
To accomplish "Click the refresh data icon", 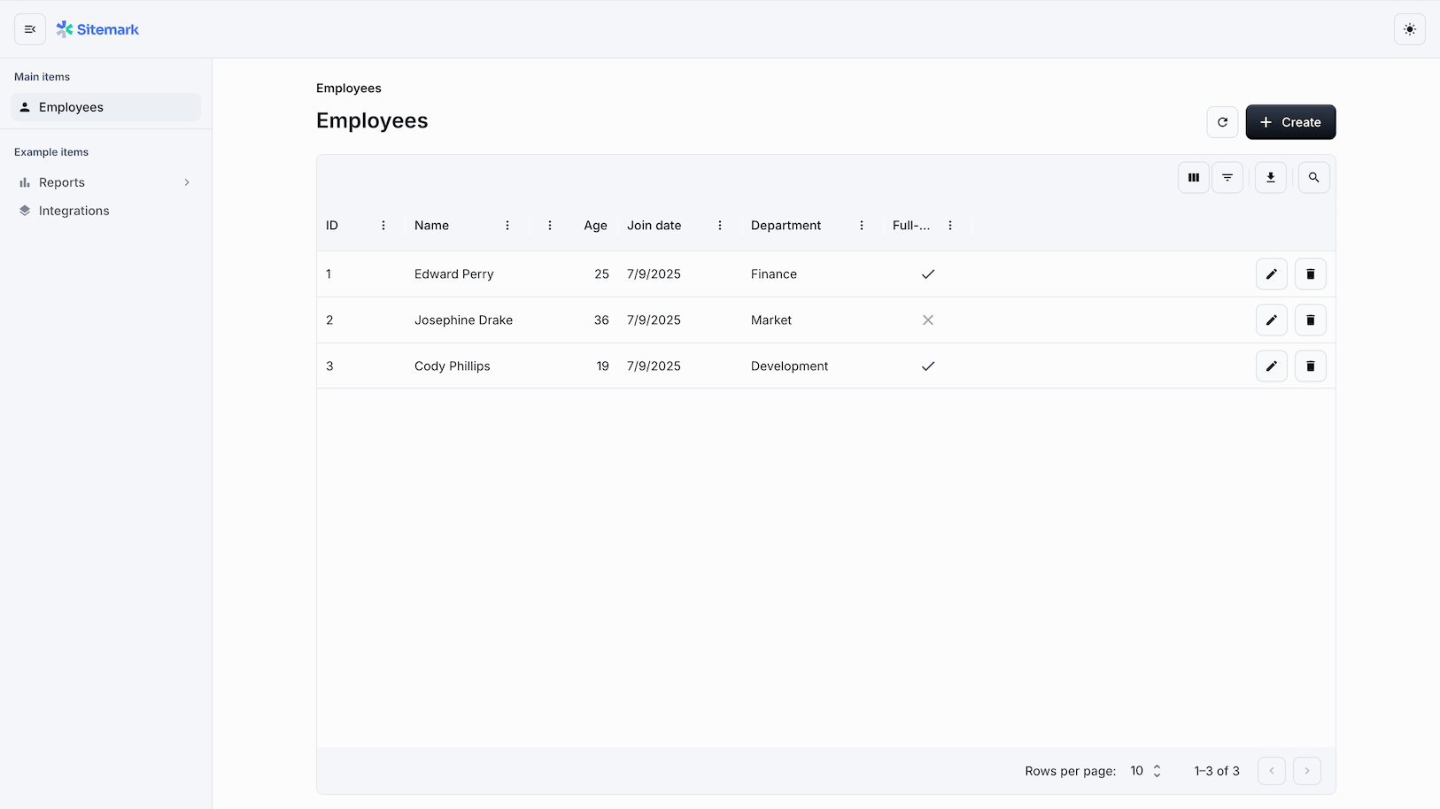I will tap(1222, 122).
